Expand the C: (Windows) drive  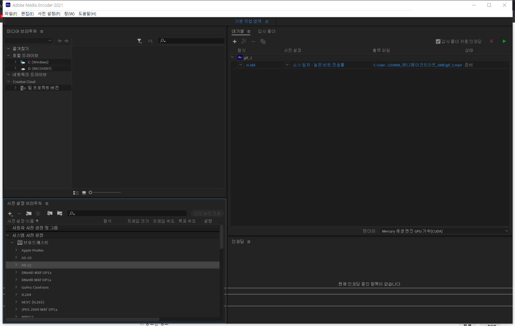[x=15, y=62]
